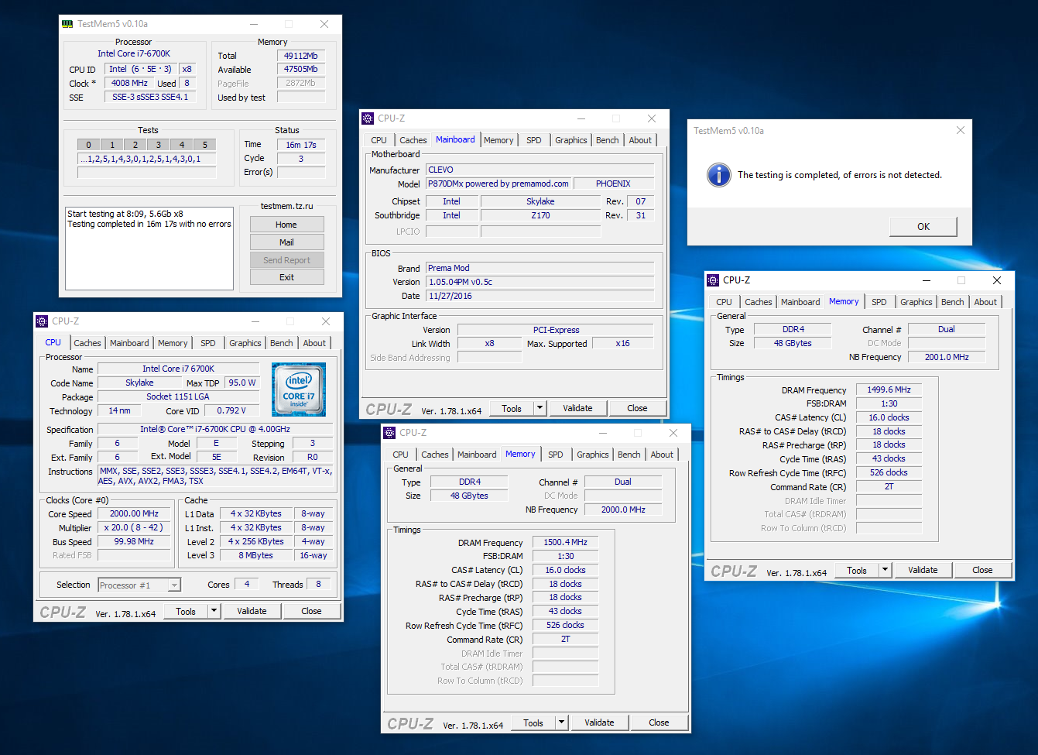Click the testmem.tz.ru label
The image size is (1038, 755).
tap(286, 206)
